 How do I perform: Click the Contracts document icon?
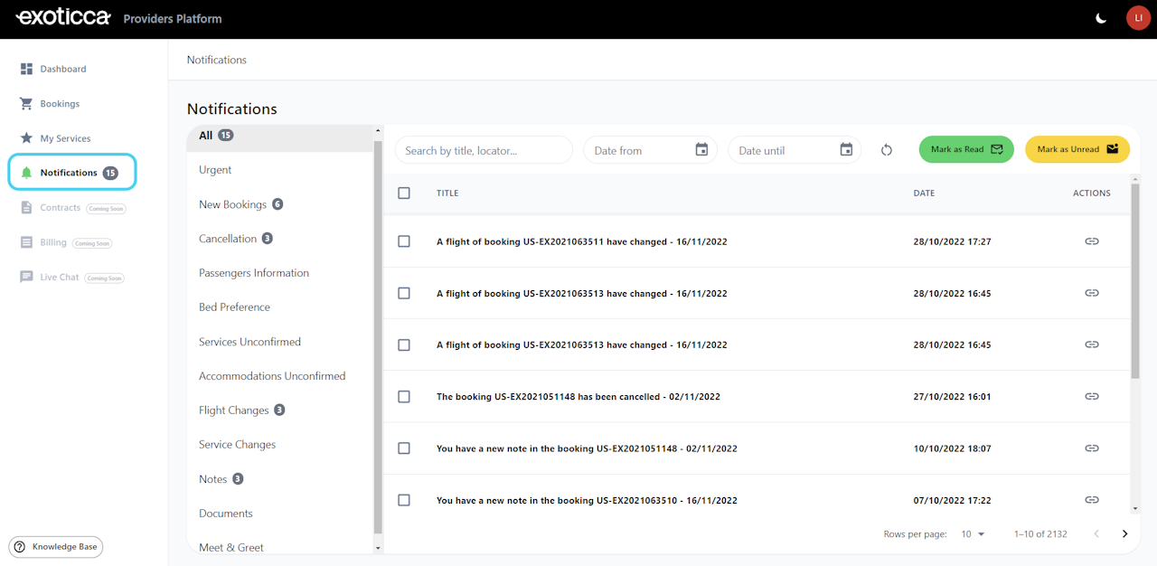point(26,208)
